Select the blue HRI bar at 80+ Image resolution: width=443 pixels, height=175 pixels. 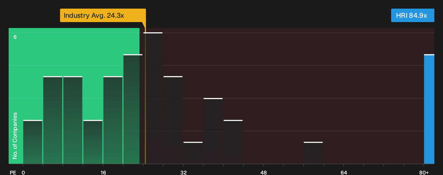(x=429, y=109)
